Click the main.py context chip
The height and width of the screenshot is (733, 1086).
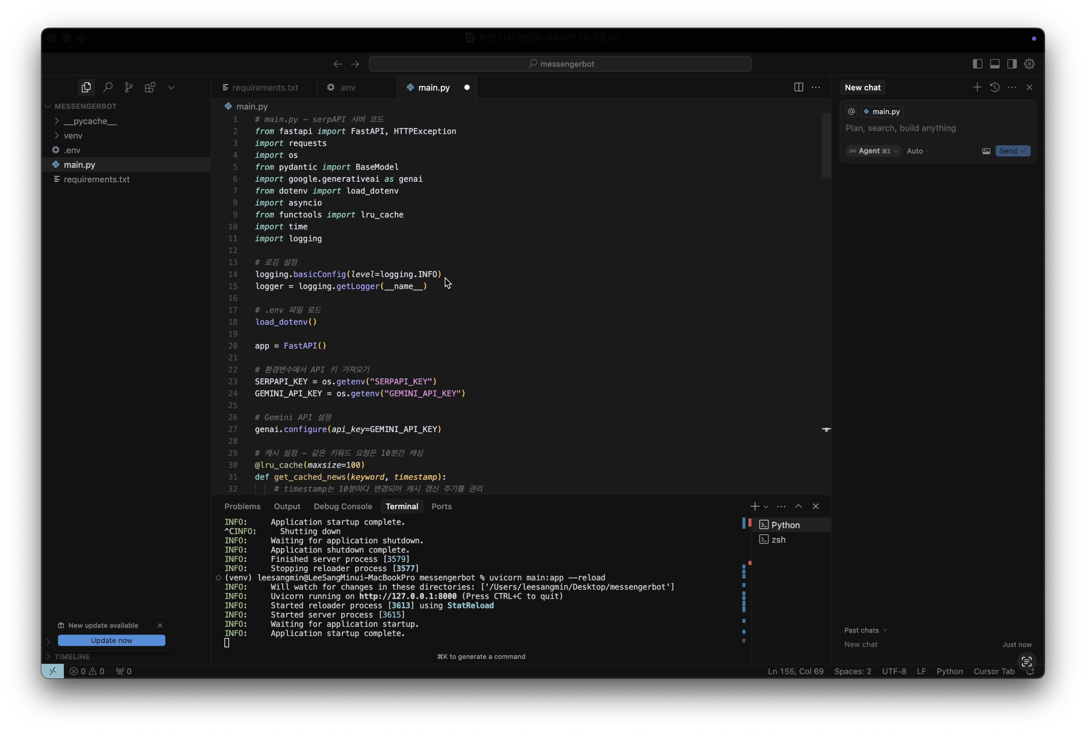pos(882,111)
